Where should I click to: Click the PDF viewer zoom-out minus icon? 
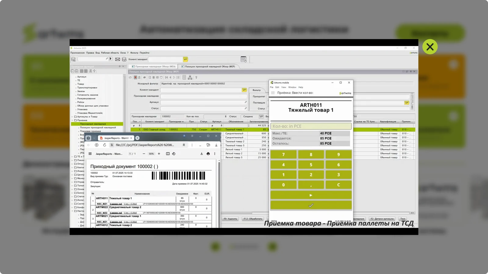point(144,154)
